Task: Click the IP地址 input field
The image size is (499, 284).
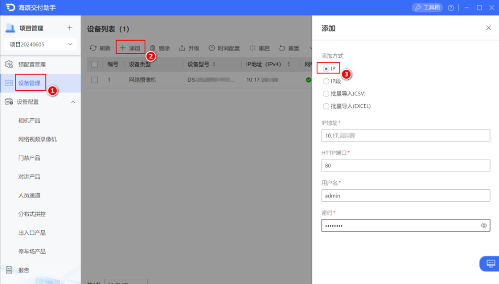Action: coord(405,135)
